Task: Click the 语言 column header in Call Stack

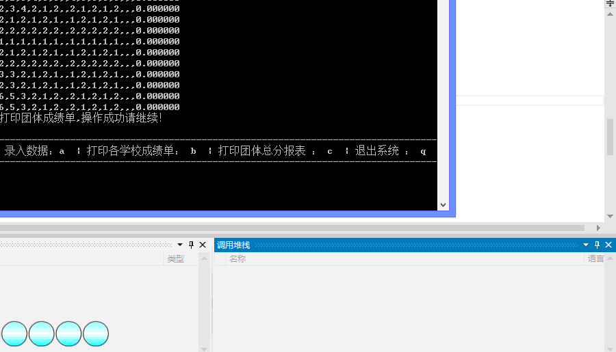Action: click(595, 259)
